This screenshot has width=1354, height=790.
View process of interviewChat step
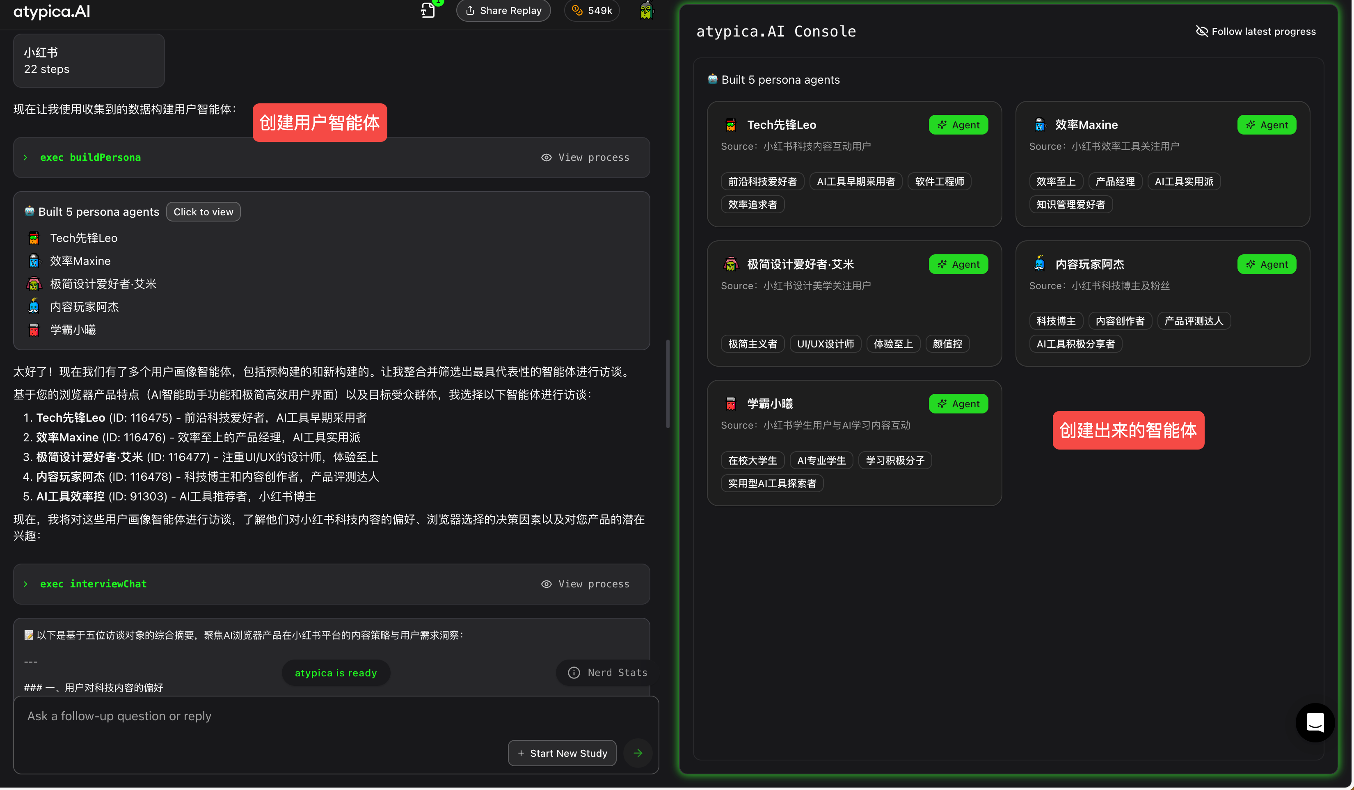(585, 584)
